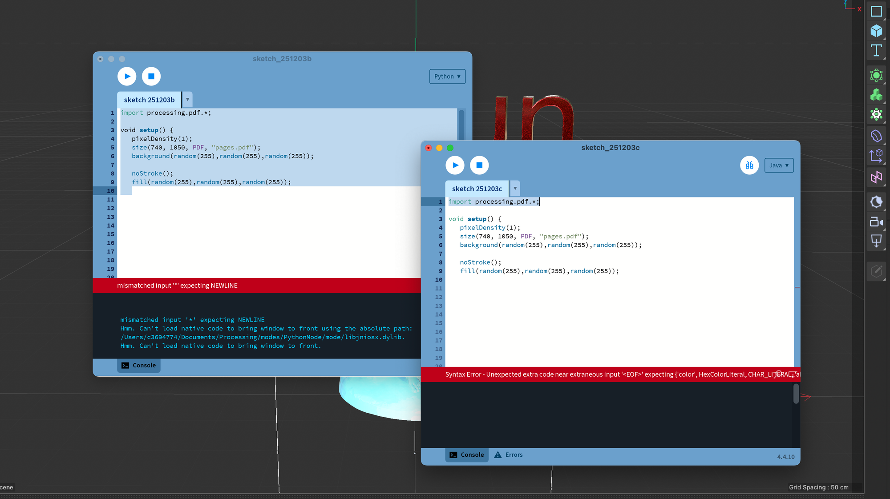Click the Light/sky object icon
The height and width of the screenshot is (499, 890).
point(876,202)
